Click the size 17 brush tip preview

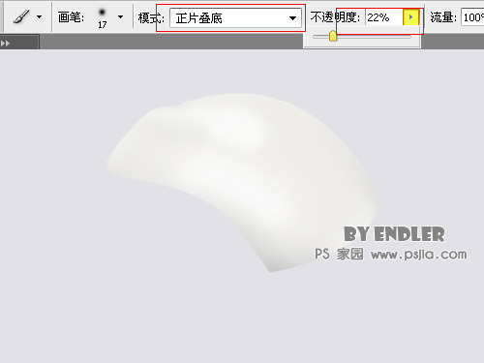(x=103, y=18)
